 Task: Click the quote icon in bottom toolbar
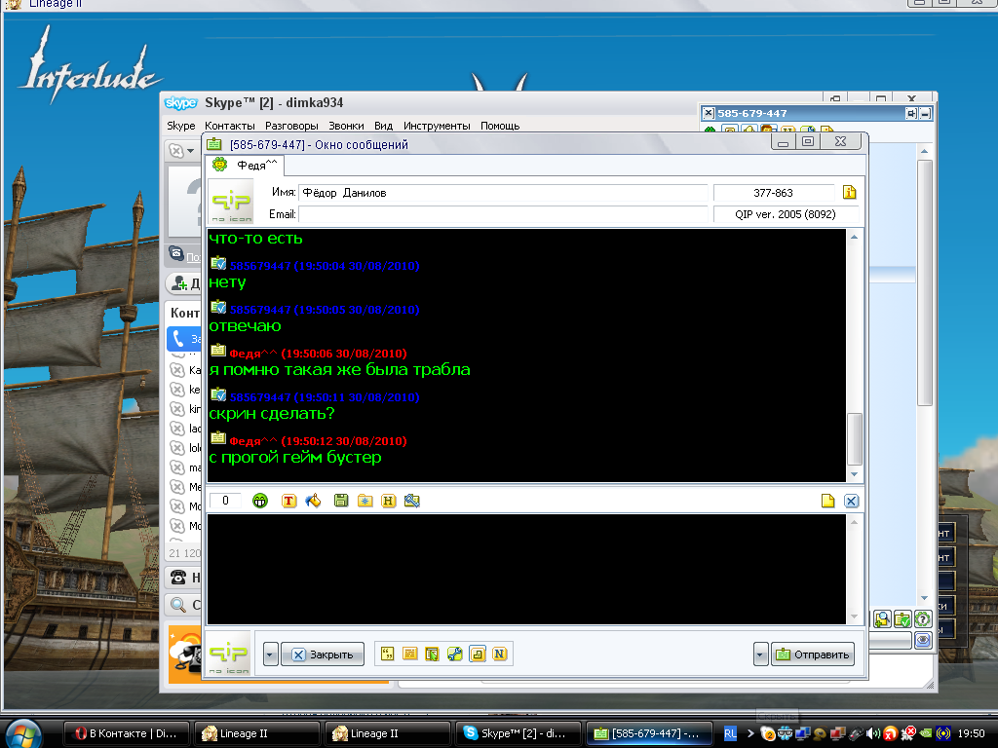(x=387, y=654)
